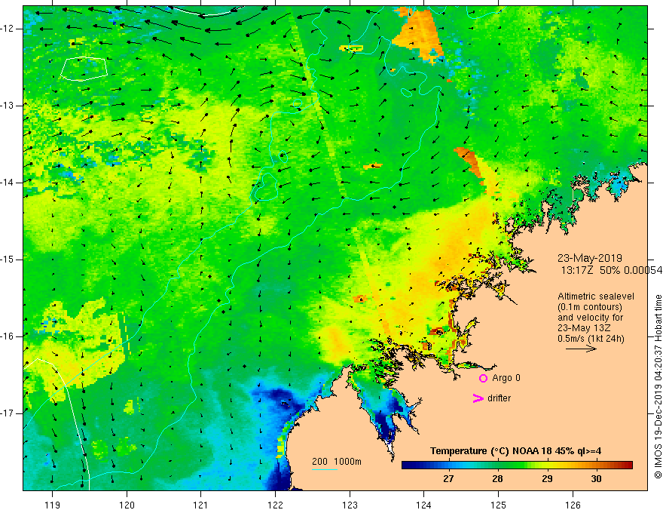Click the latitude label -12
Image resolution: width=663 pixels, height=513 pixels.
tap(8, 29)
